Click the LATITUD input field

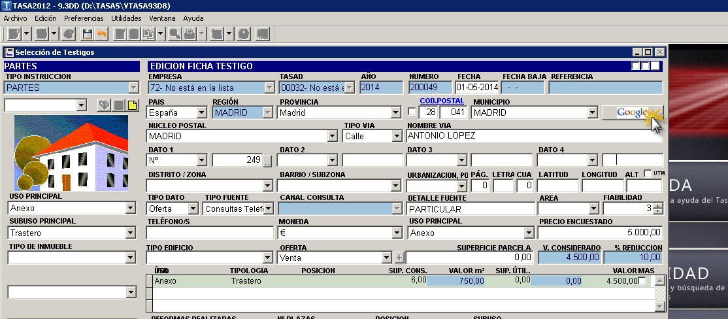pos(558,186)
